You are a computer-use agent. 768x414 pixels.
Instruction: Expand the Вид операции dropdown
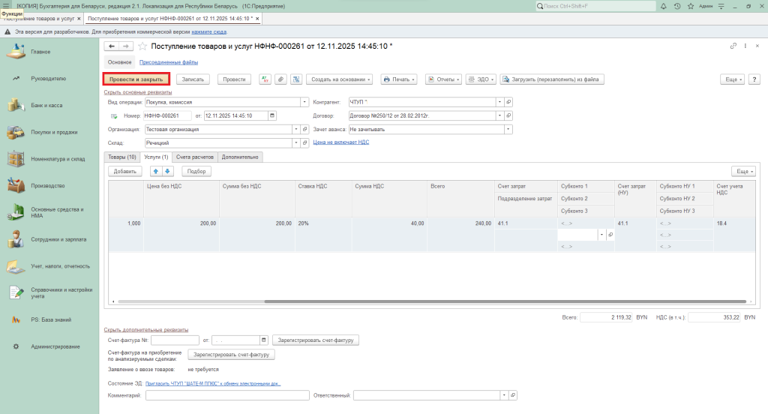pyautogui.click(x=304, y=102)
